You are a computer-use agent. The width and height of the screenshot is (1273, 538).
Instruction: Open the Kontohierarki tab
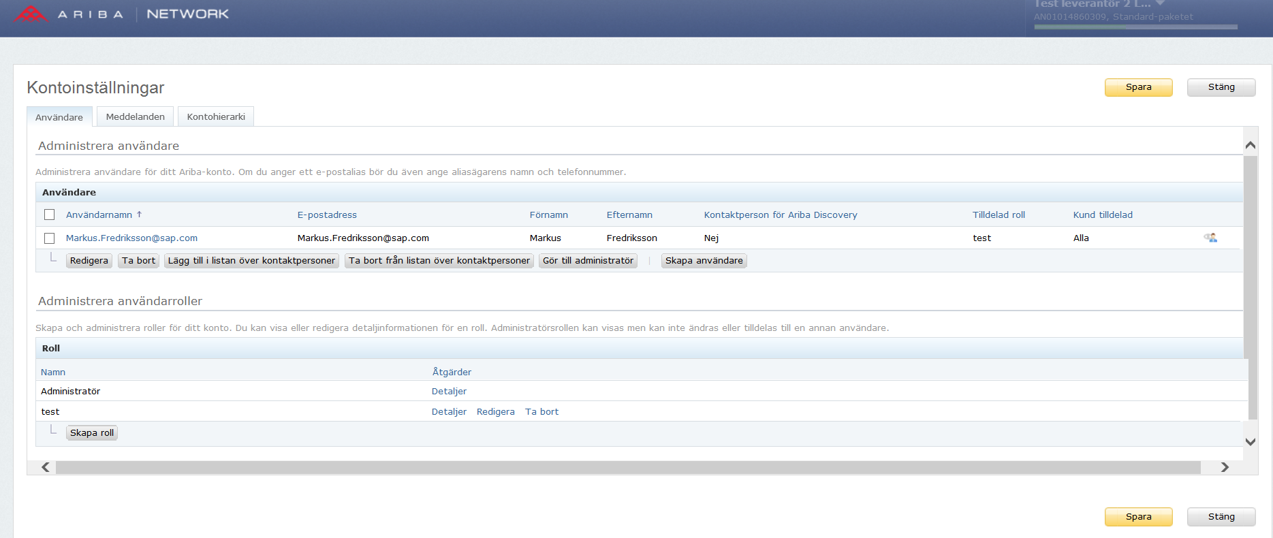pyautogui.click(x=216, y=116)
